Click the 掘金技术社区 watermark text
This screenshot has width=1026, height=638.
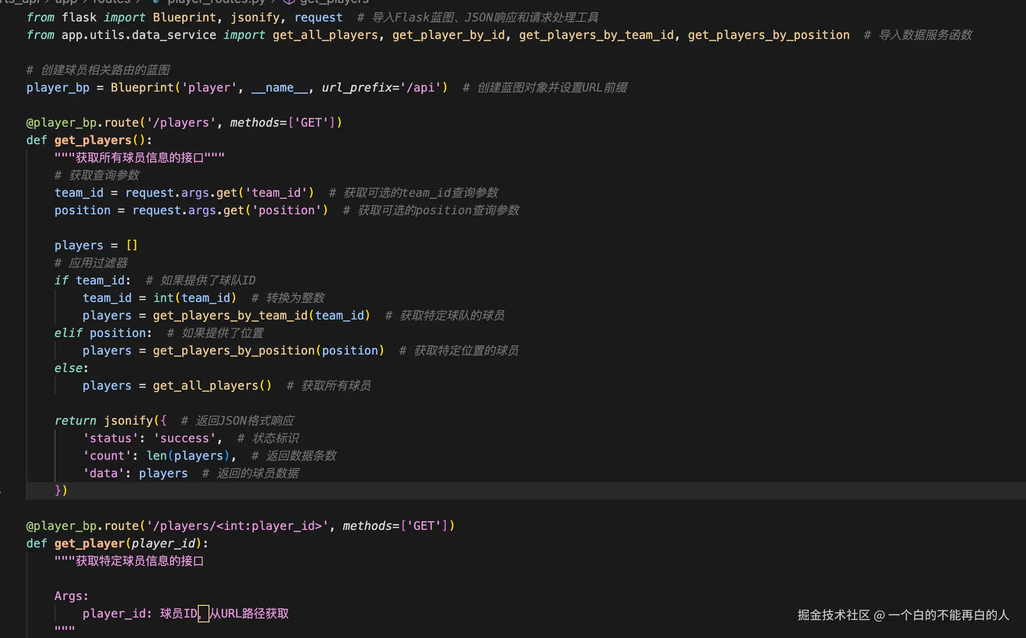pos(833,615)
